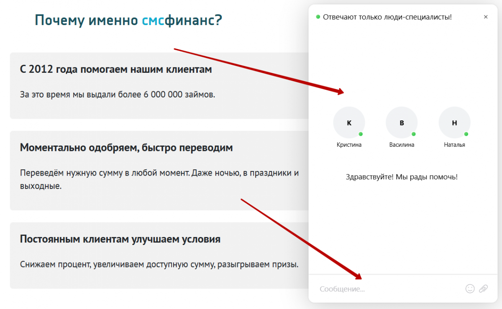
Task: Click card title Постоянным клиентам улучшаем условия
Action: click(x=120, y=239)
